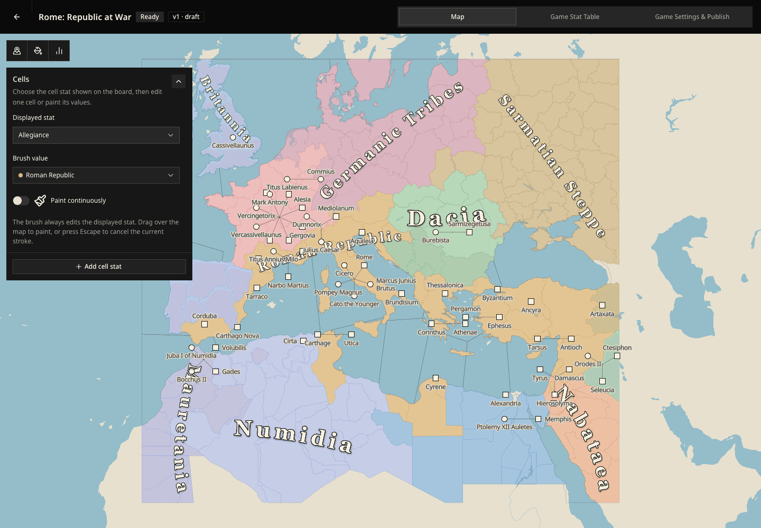
Task: Select the Burebista circle marker in Dacia
Action: [x=435, y=232]
